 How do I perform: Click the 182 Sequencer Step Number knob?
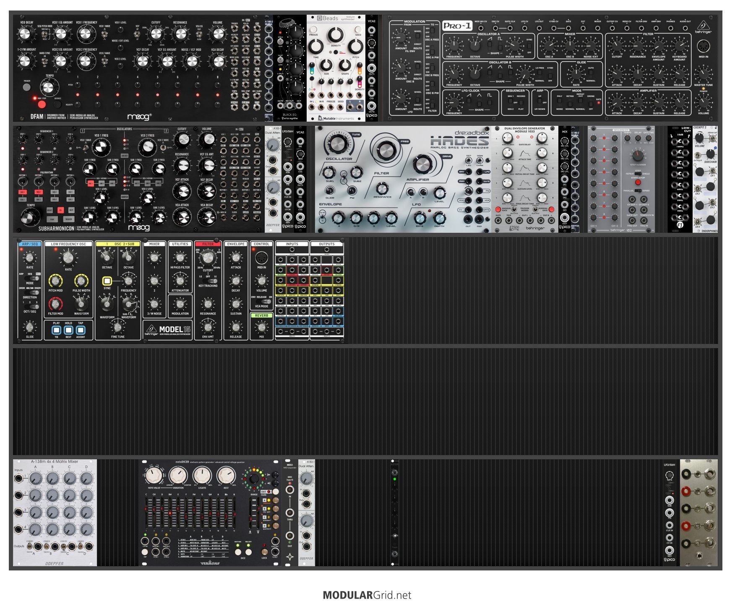637,156
